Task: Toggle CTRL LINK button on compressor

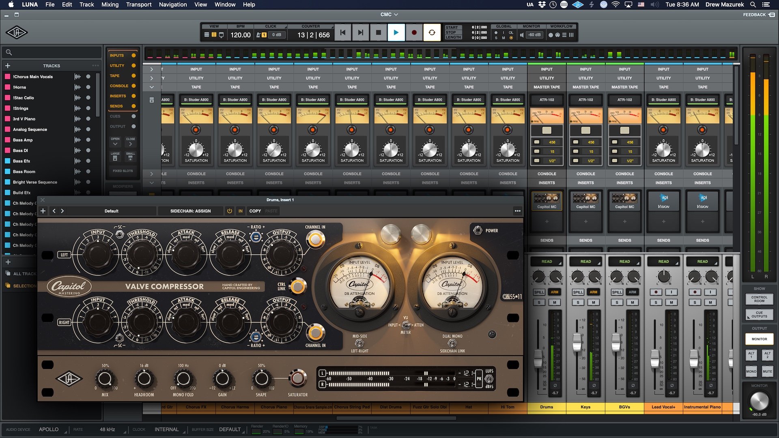Action: point(298,286)
